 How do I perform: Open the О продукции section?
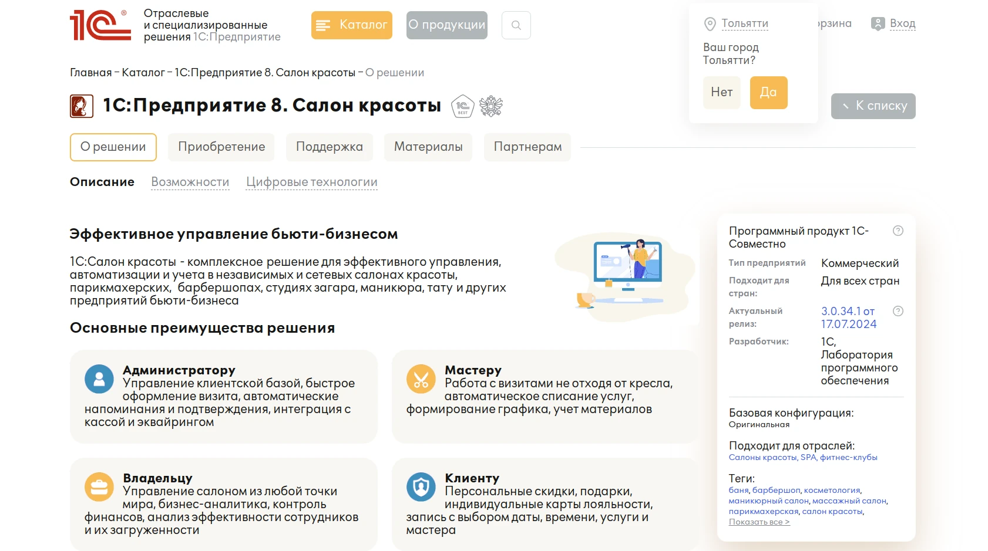tap(447, 25)
